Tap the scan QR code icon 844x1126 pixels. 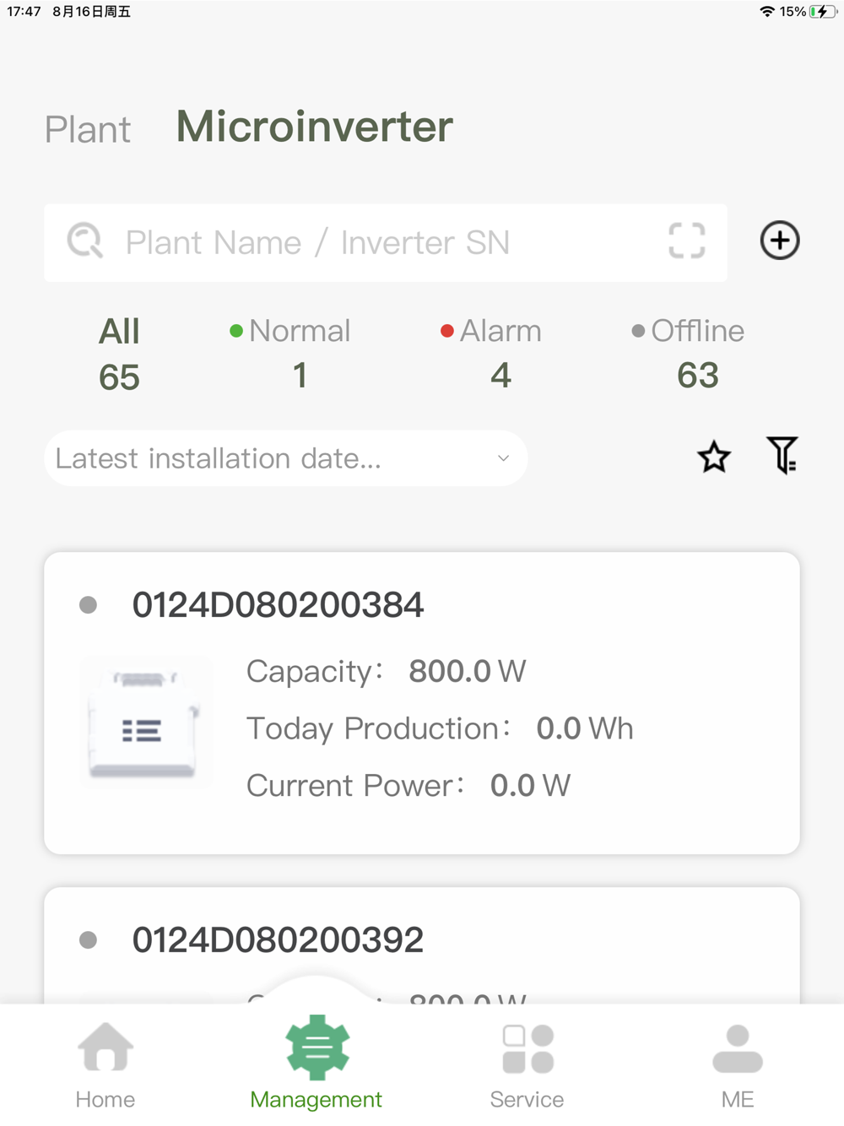point(686,241)
